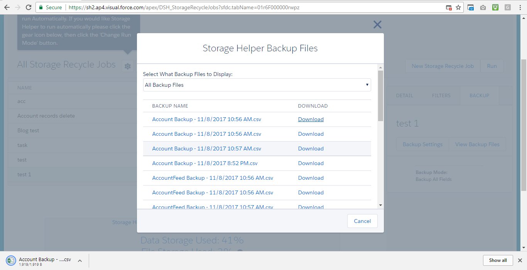Viewport: 527px width, 270px height.
Task: Go forward in browser history
Action: (x=17, y=7)
